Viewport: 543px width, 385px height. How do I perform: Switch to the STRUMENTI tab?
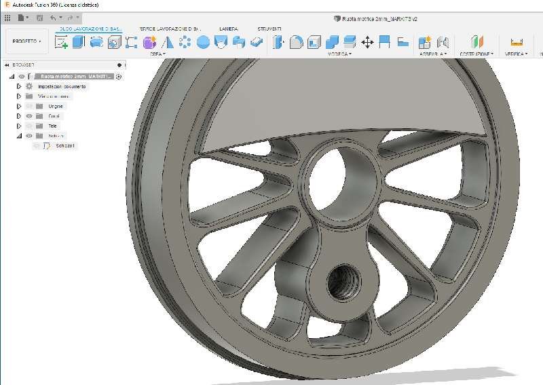coord(270,29)
